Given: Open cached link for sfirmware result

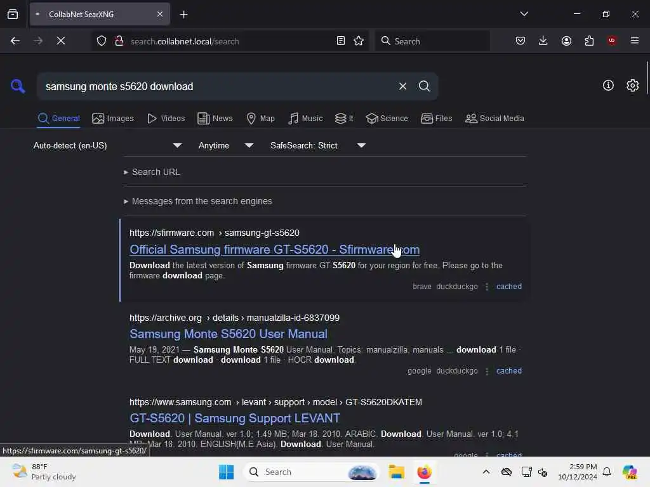Looking at the screenshot, I should [509, 287].
